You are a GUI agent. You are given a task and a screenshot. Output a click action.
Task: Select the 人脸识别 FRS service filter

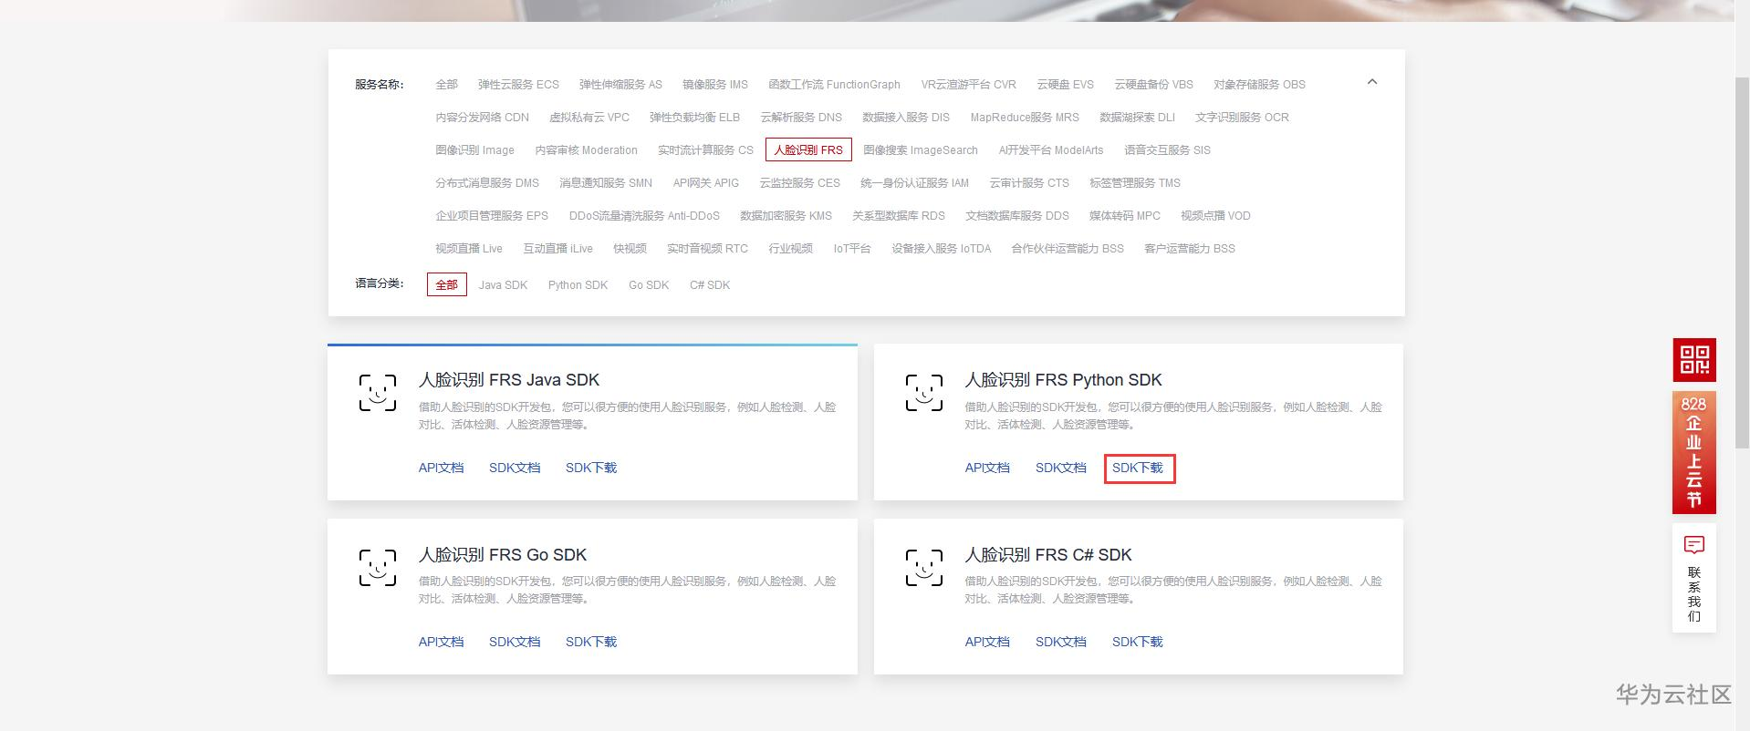click(808, 149)
